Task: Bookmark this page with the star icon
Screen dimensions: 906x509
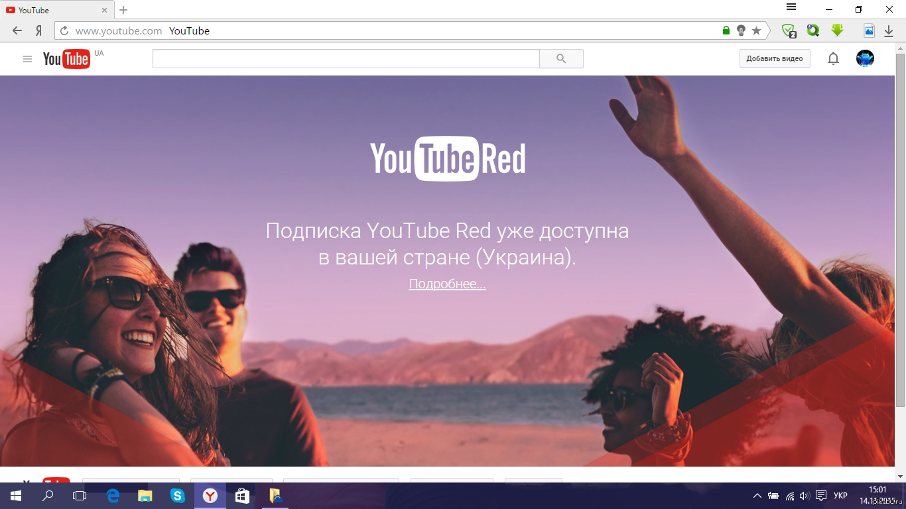Action: tap(756, 30)
